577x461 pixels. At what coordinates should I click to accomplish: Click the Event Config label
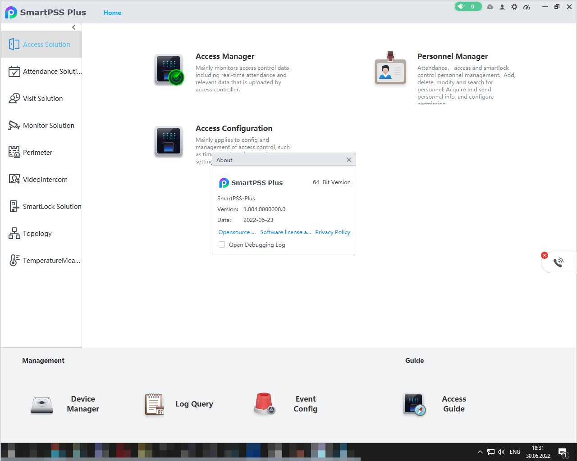point(306,404)
